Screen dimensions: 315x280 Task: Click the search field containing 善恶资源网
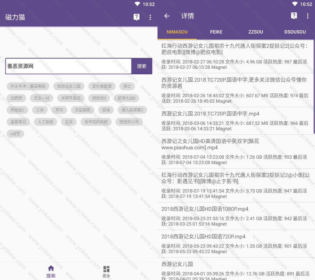[x=68, y=66]
